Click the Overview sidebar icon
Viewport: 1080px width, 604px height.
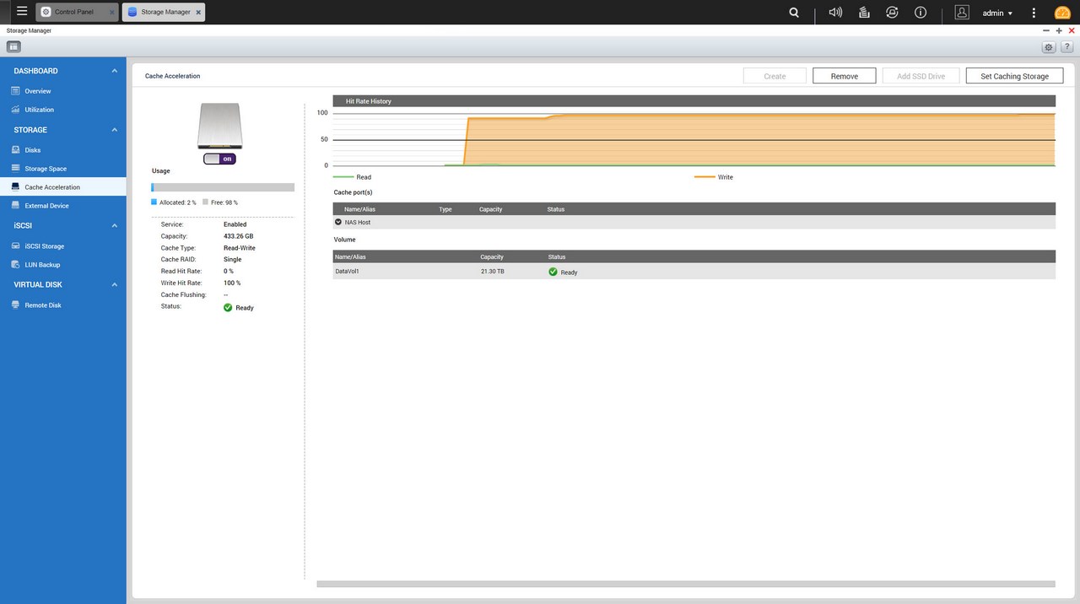tap(15, 91)
